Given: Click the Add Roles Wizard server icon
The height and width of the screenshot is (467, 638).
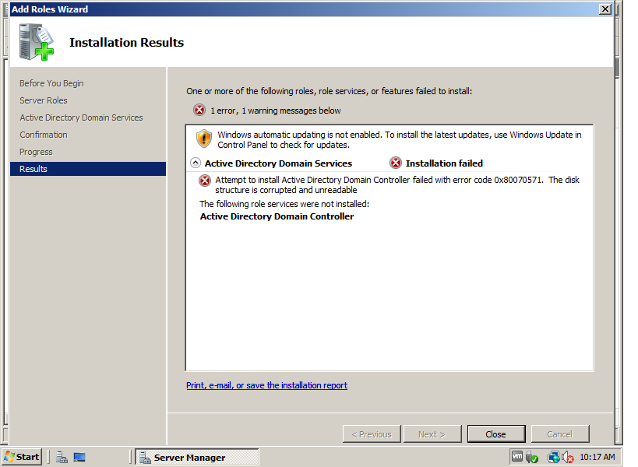Looking at the screenshot, I should [36, 42].
